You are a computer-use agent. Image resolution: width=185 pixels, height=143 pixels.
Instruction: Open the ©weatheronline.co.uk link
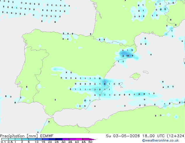point(160,140)
